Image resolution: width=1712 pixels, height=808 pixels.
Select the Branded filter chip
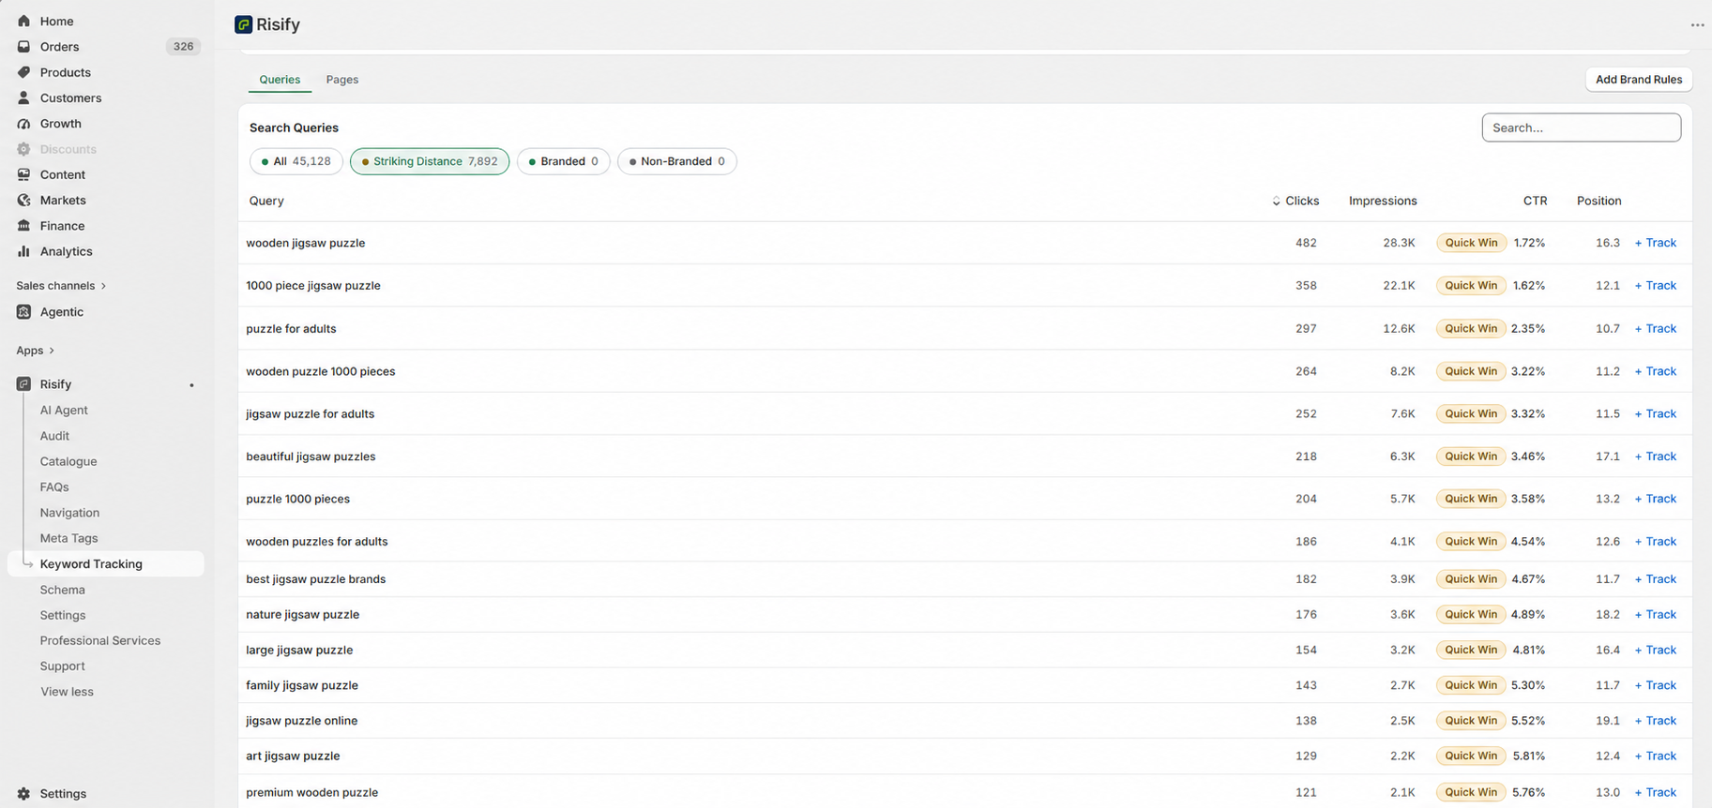563,161
